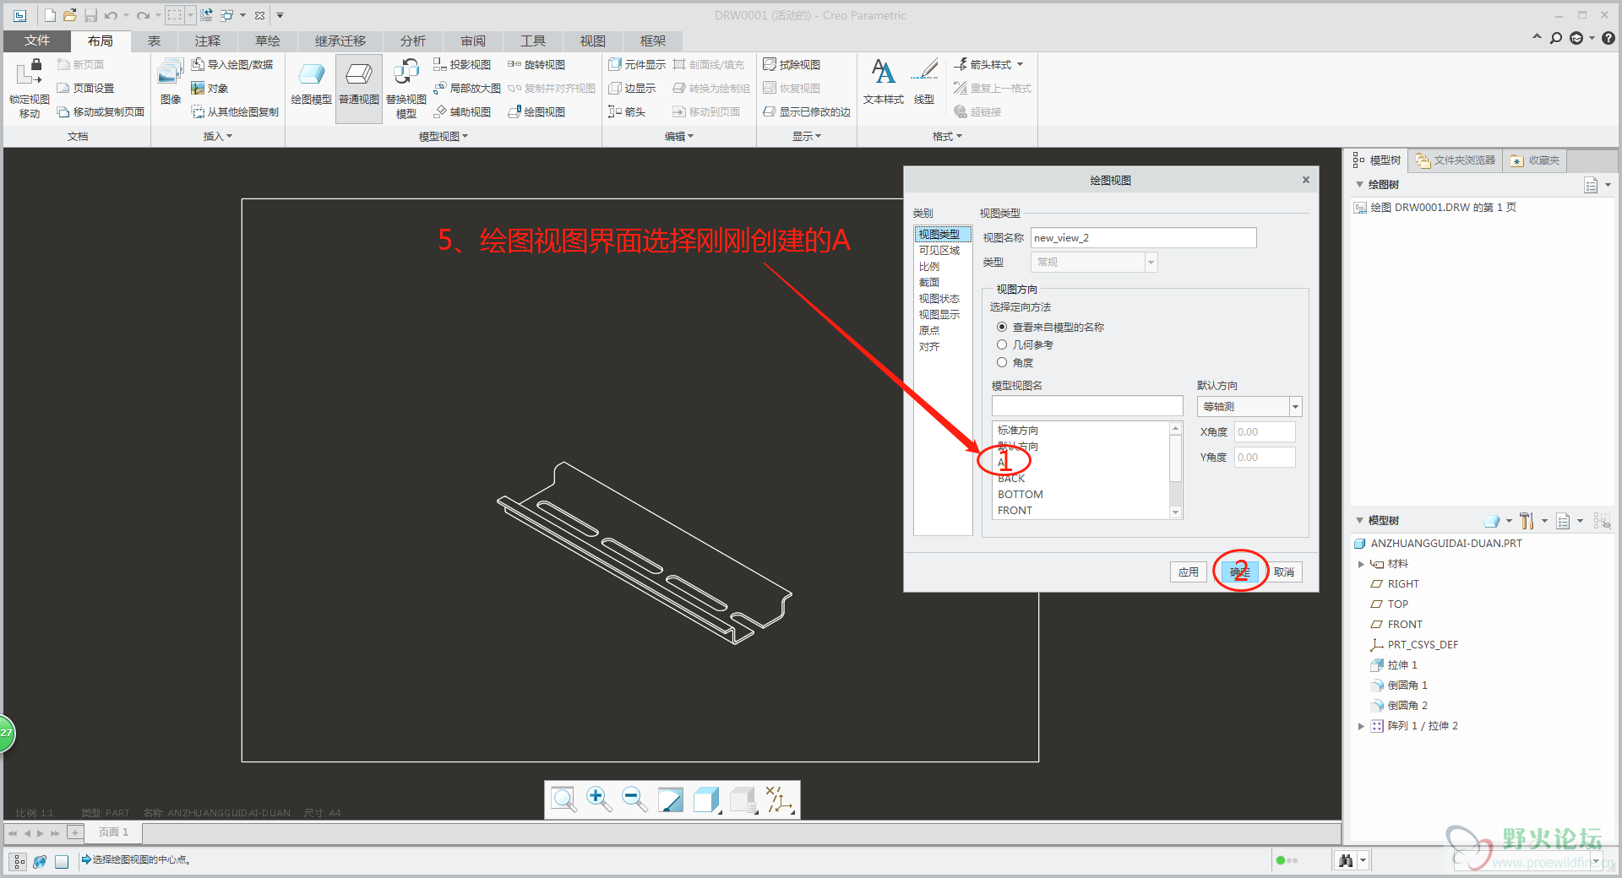Click the 边显示 edge display tool
Screen dimensions: 1622x878
[x=632, y=88]
